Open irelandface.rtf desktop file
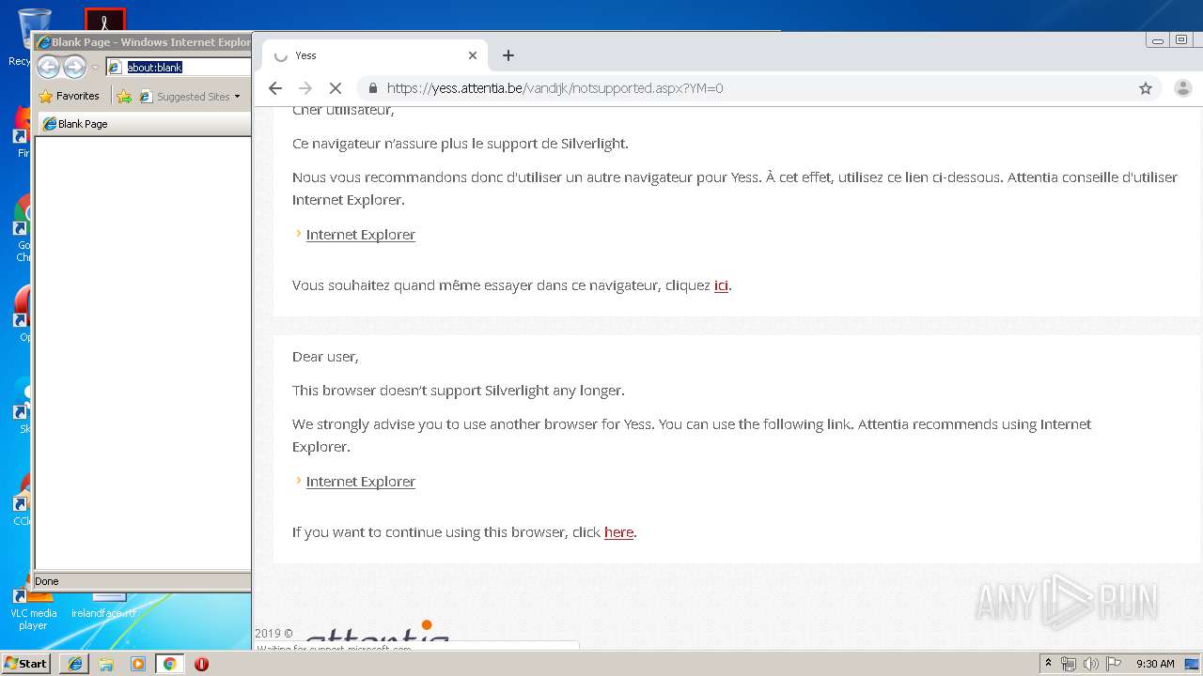This screenshot has height=676, width=1203. (x=103, y=605)
